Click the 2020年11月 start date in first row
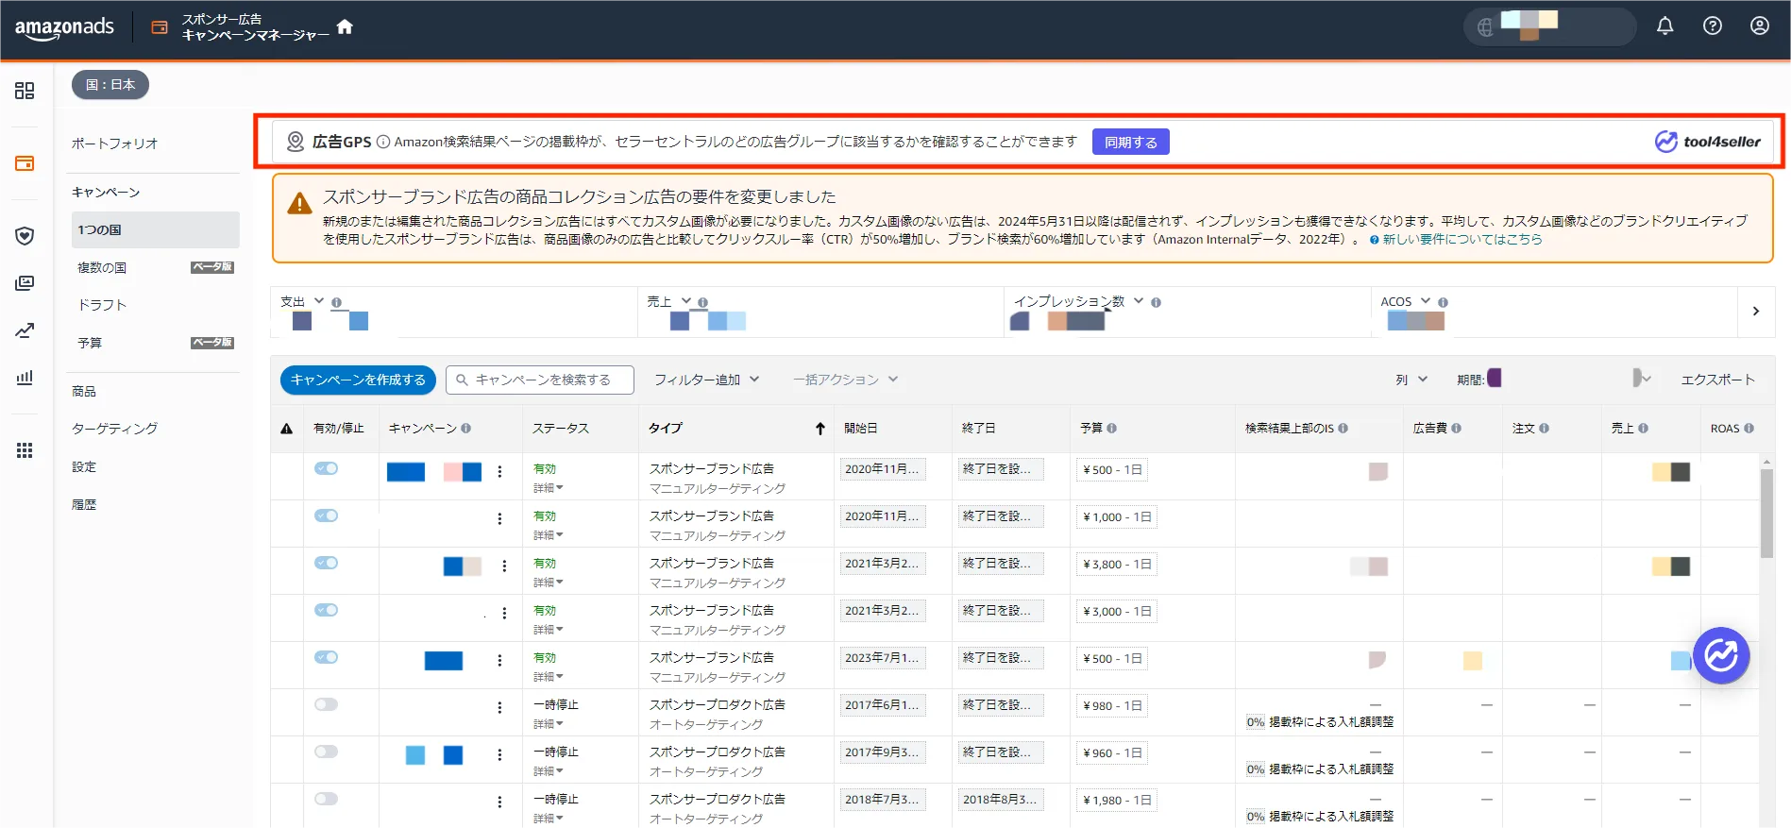 click(883, 469)
